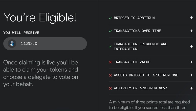The width and height of the screenshot is (196, 111).
Task: Click the You're Eligible heading
Action: (x=40, y=17)
